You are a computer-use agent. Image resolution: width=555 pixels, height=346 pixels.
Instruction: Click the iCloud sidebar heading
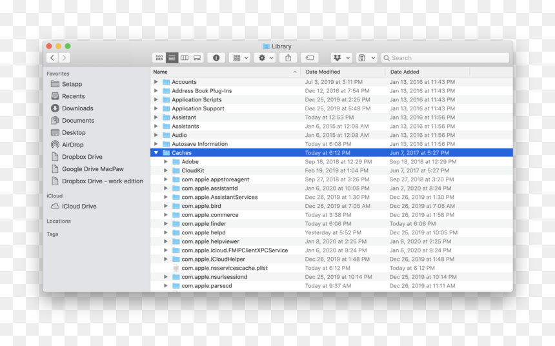[54, 196]
